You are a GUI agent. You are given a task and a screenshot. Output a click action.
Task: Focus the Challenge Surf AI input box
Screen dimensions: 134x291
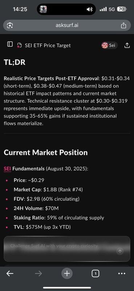pos(67,249)
